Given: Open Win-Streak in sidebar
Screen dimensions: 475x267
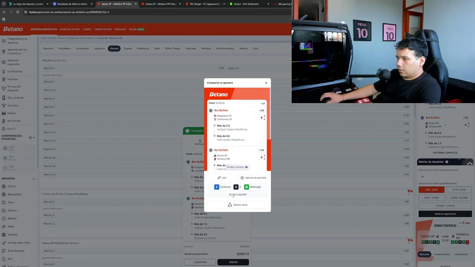Looking at the screenshot, I should coord(14,121).
